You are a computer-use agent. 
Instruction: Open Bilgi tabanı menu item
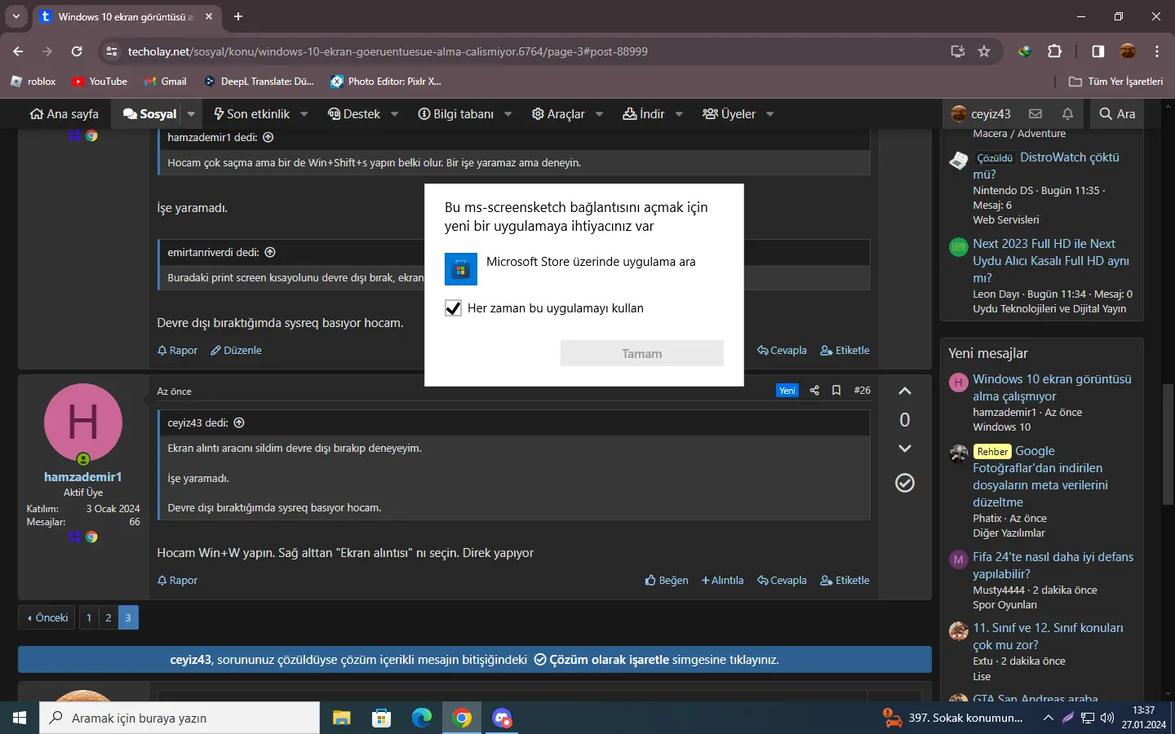click(455, 114)
